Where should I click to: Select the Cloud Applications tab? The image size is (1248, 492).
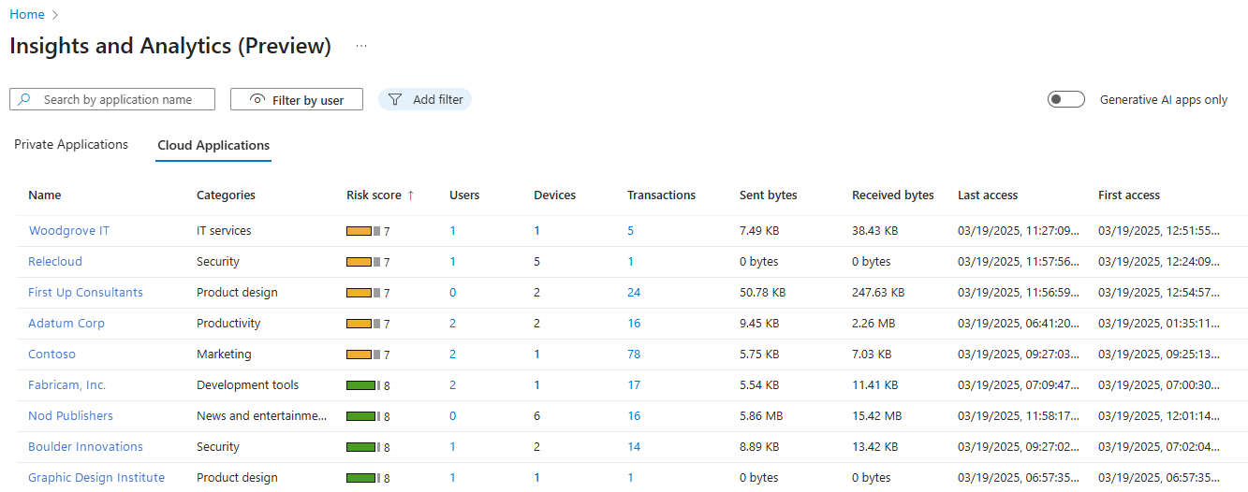tap(213, 146)
